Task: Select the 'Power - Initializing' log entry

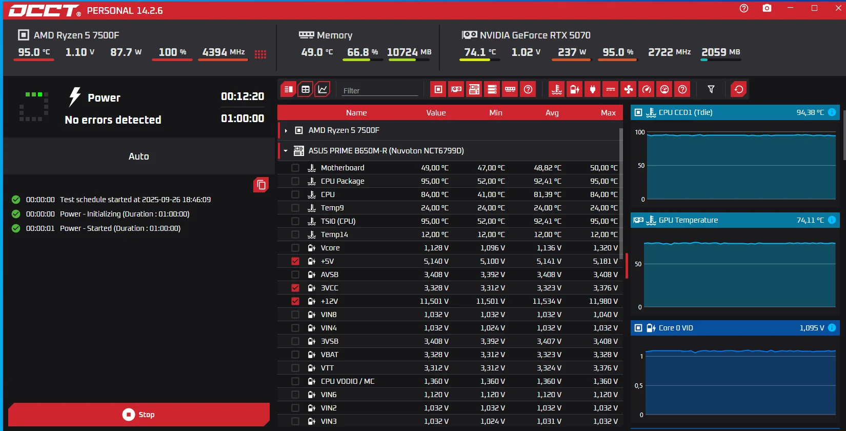Action: pyautogui.click(x=125, y=214)
